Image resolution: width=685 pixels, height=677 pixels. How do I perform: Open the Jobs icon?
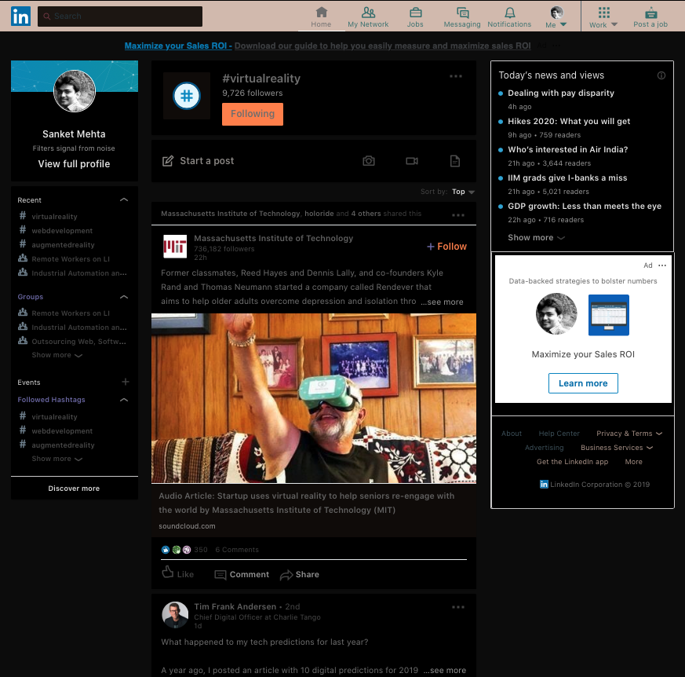[415, 16]
